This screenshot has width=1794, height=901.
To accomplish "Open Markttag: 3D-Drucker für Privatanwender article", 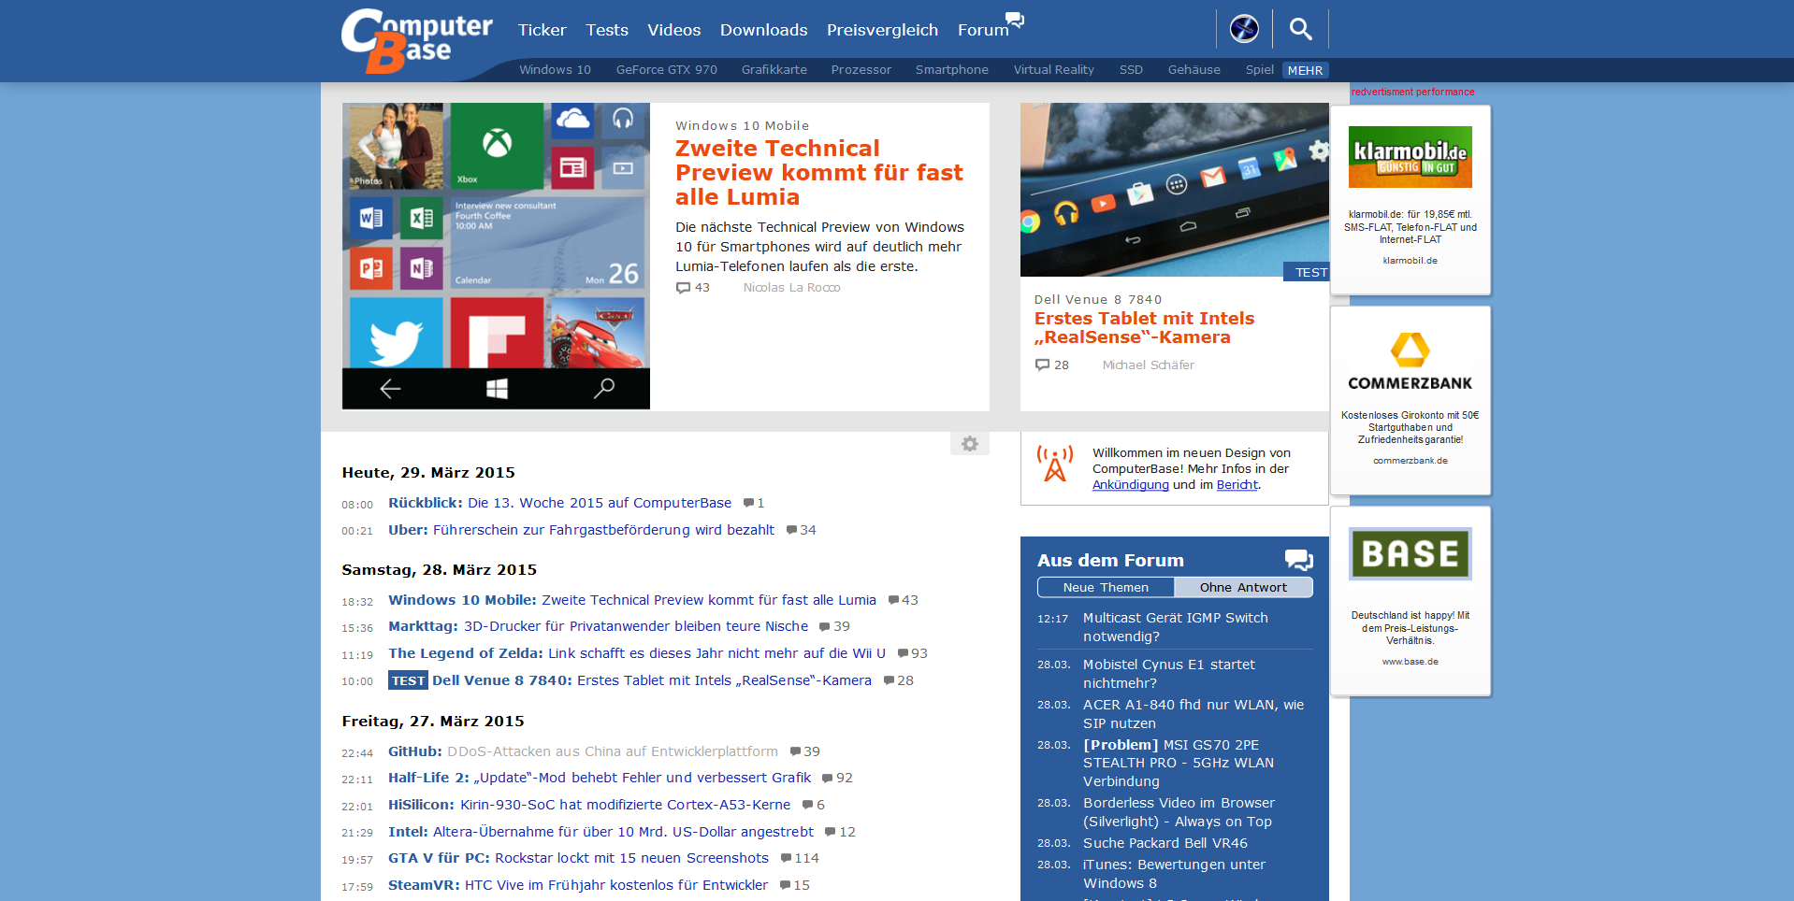I will 599,626.
